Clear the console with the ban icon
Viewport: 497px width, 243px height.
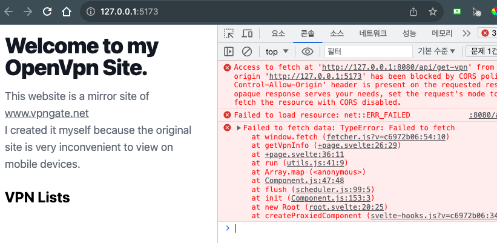point(247,52)
